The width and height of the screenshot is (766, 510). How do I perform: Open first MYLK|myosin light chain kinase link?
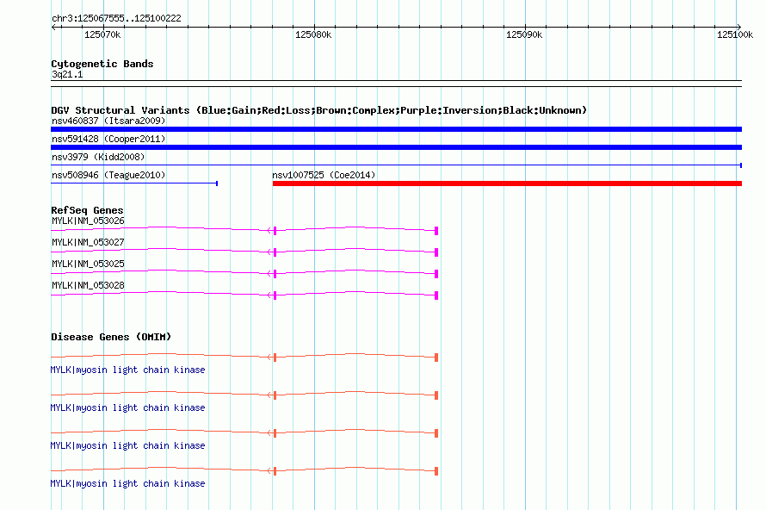pyautogui.click(x=127, y=370)
